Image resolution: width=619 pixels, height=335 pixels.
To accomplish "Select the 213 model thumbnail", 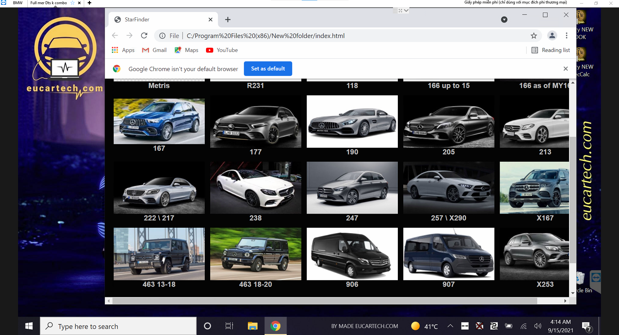I will click(x=534, y=121).
